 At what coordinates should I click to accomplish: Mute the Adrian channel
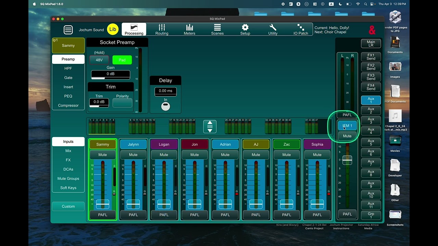tap(225, 155)
